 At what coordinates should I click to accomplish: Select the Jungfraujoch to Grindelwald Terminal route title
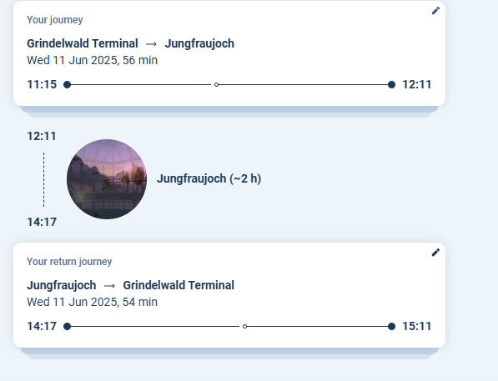click(x=130, y=285)
